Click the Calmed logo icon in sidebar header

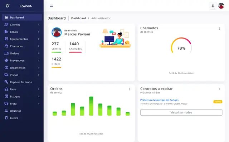pyautogui.click(x=8, y=6)
